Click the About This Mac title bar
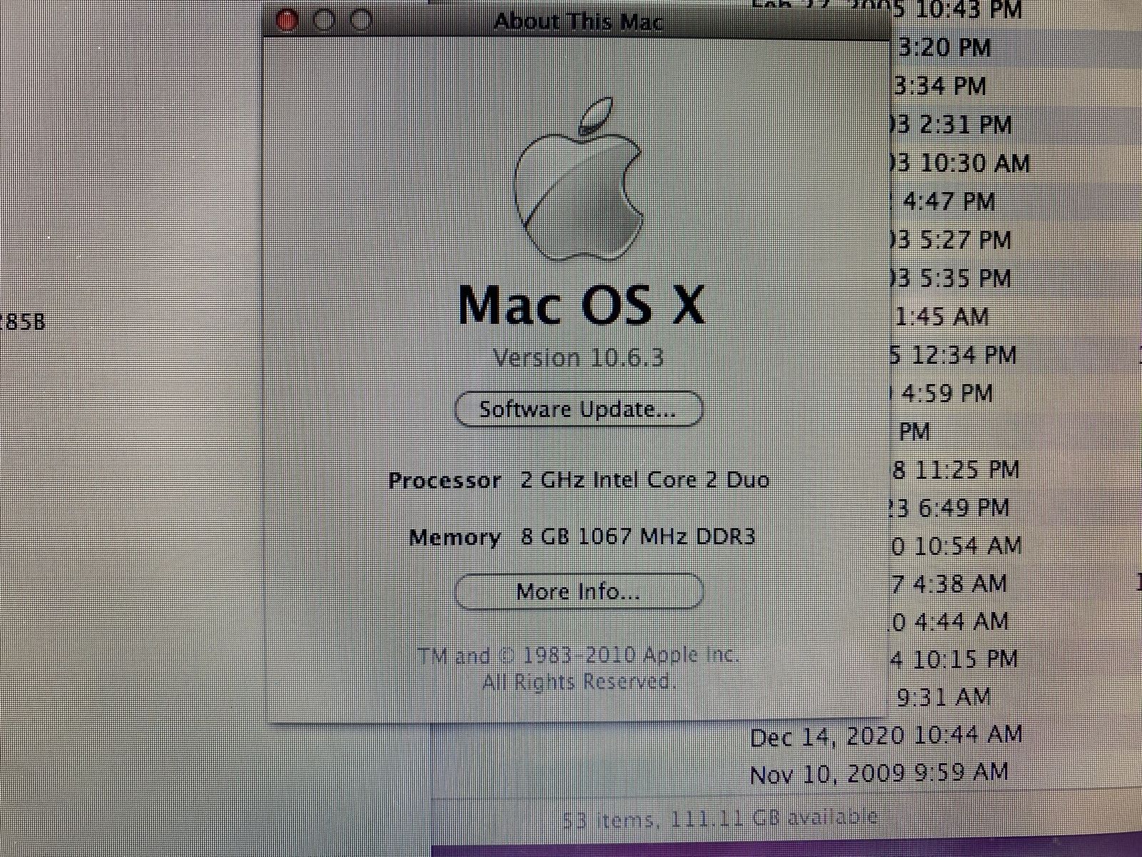The width and height of the screenshot is (1142, 857). (578, 21)
